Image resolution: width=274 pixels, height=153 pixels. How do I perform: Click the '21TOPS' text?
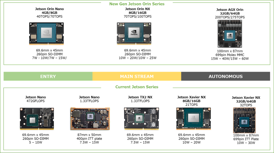[192, 105]
